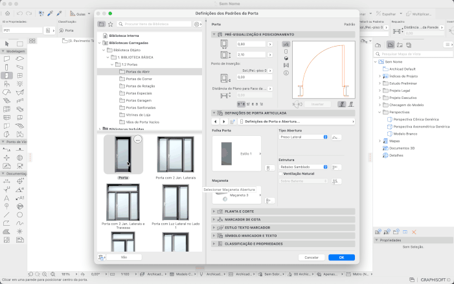The image size is (454, 284).
Task: Click the info icon beside door preview
Action: point(286,73)
